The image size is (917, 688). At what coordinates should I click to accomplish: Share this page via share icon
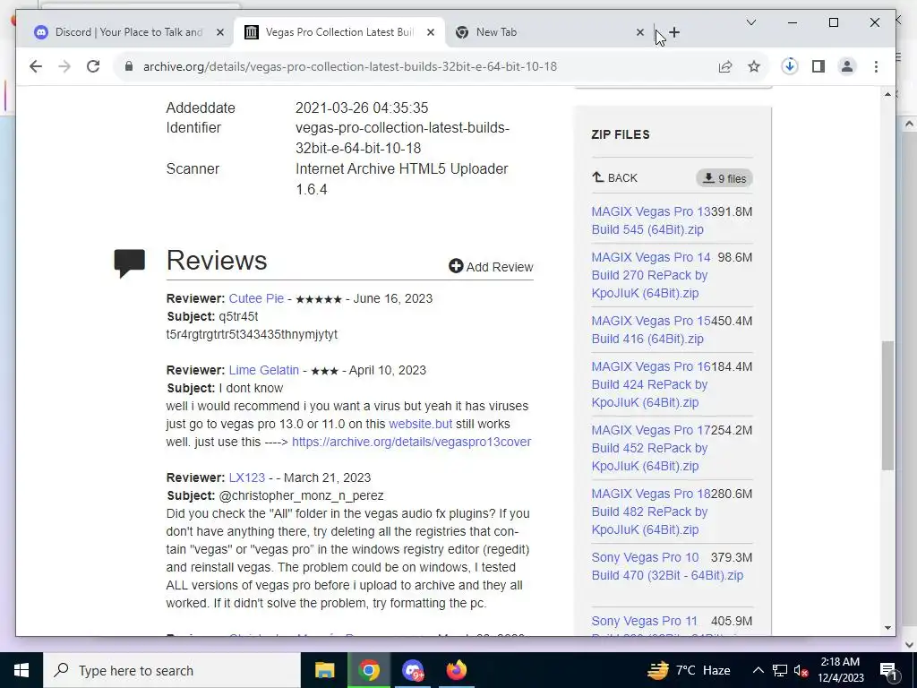point(725,66)
